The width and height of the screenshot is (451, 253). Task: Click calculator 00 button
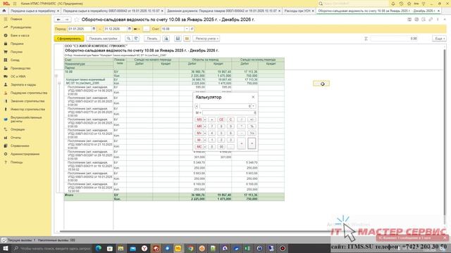click(x=221, y=147)
